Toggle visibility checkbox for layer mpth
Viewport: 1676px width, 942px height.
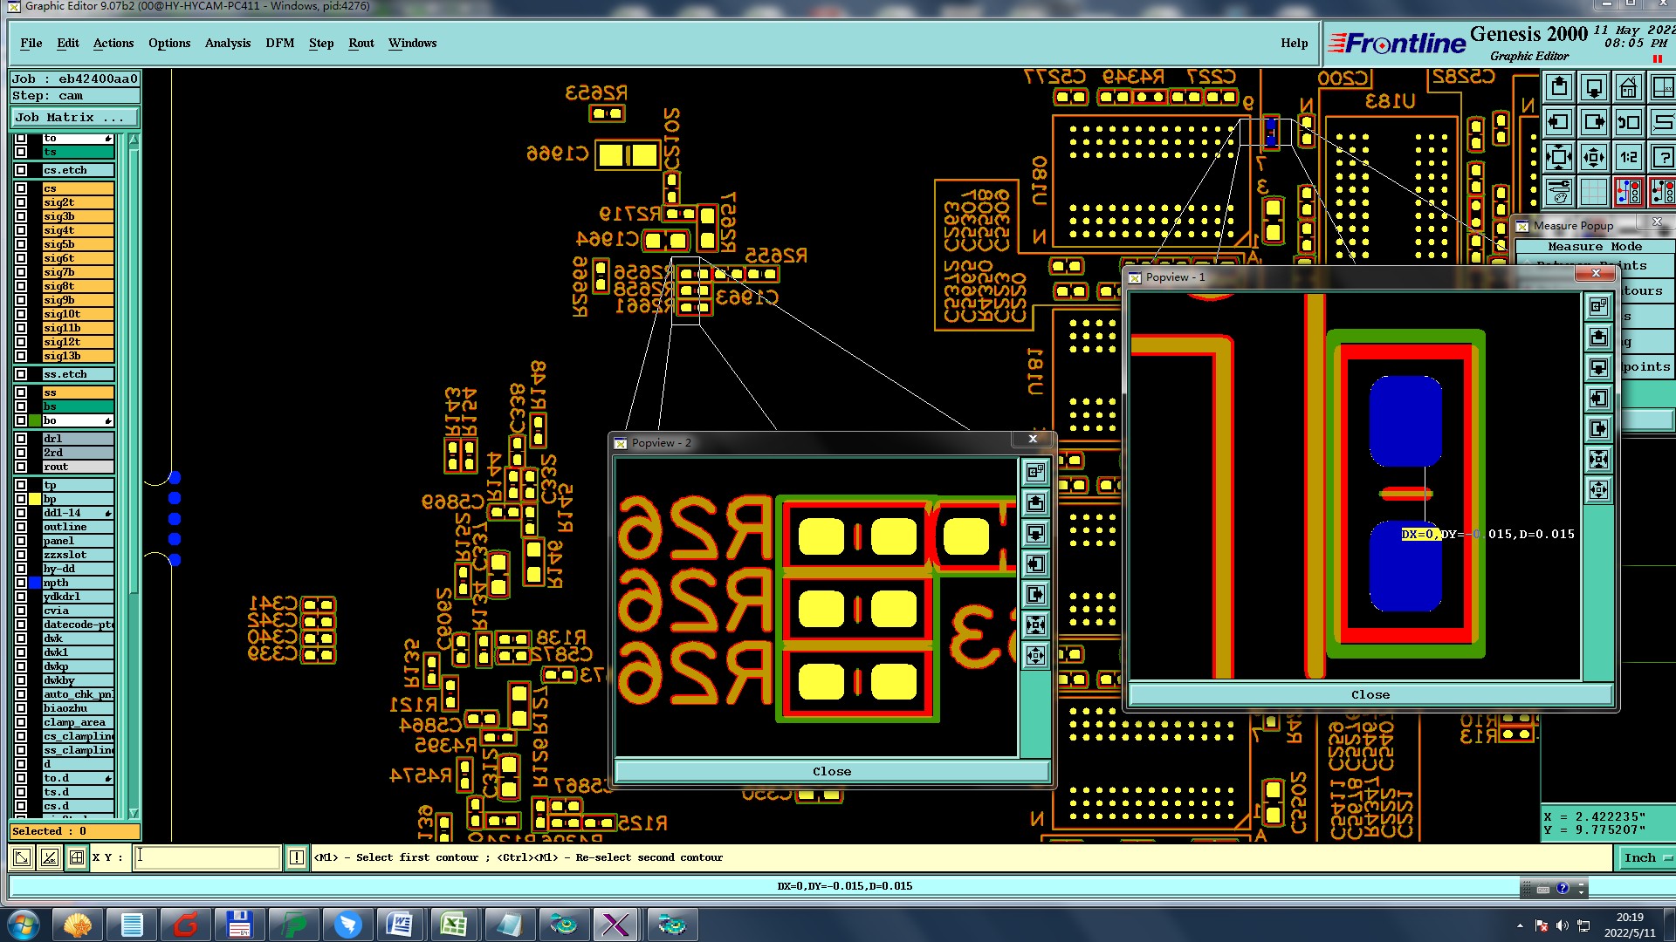click(x=21, y=583)
